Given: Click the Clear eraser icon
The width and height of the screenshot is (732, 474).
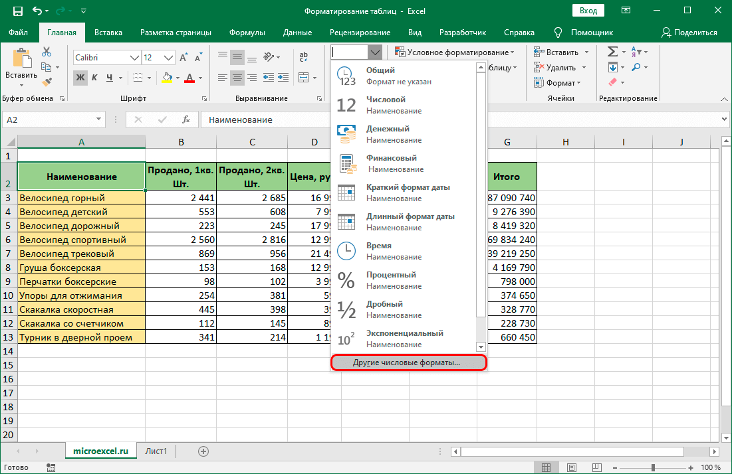Looking at the screenshot, I should tap(612, 82).
